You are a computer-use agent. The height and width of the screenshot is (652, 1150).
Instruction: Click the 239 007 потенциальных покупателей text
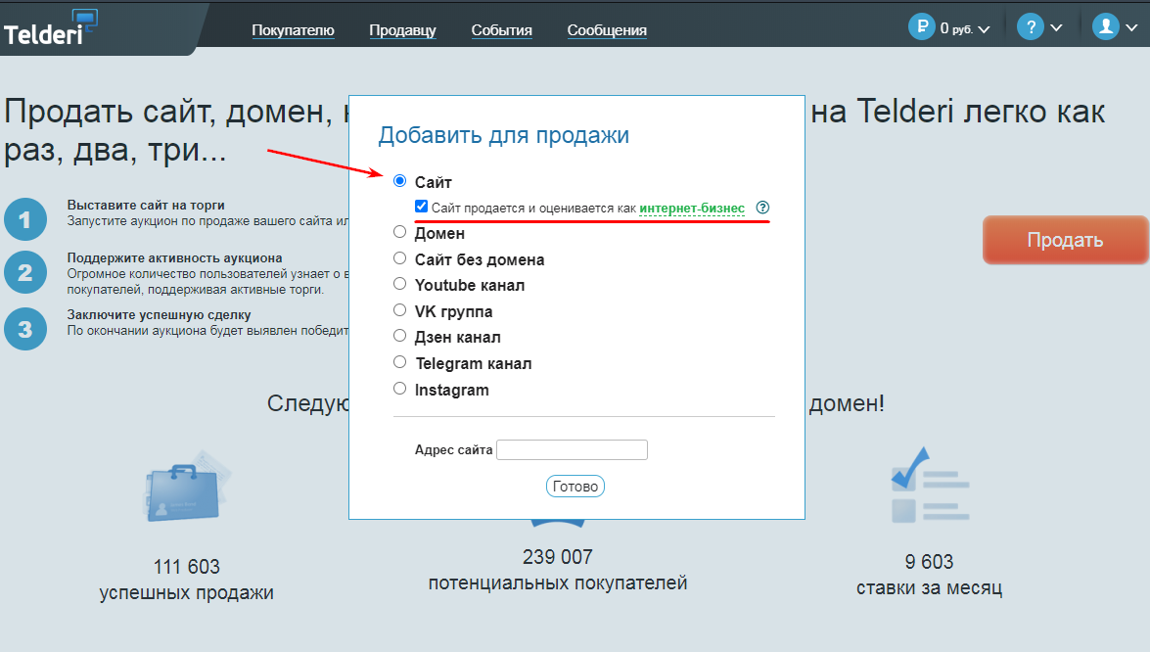point(558,570)
